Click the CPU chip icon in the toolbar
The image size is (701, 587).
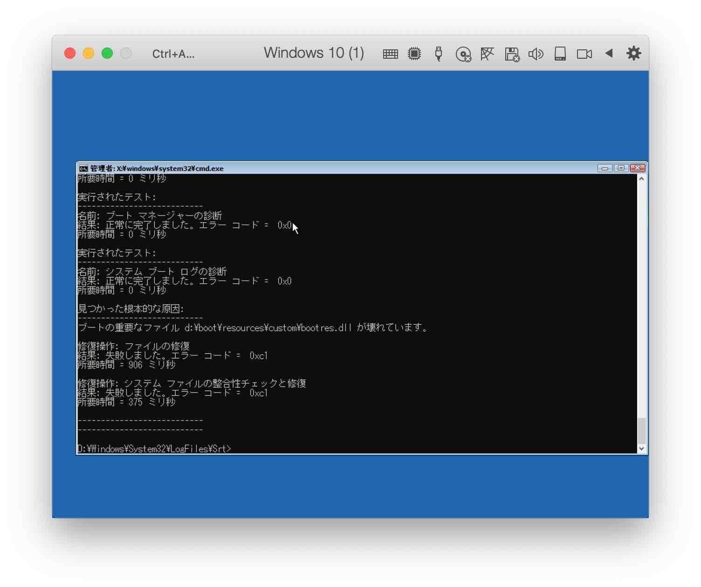[x=414, y=54]
